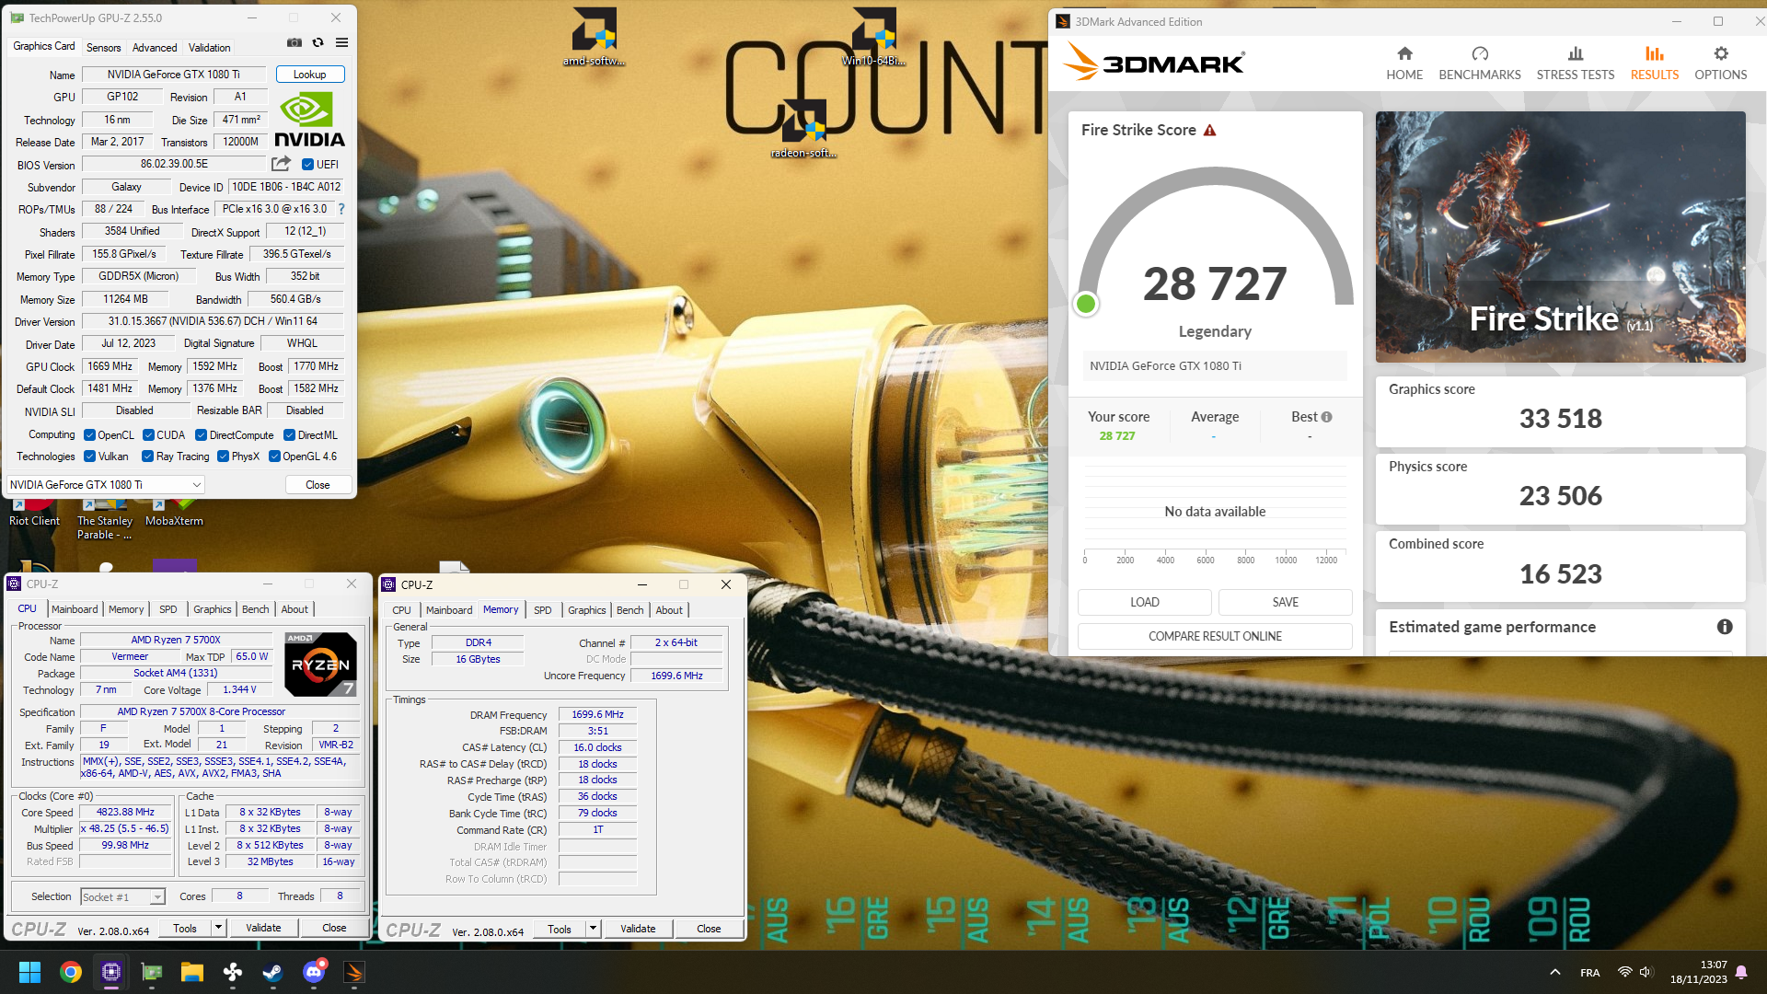Image resolution: width=1767 pixels, height=994 pixels.
Task: Click the Fire Strike Score warning icon
Action: click(x=1210, y=131)
